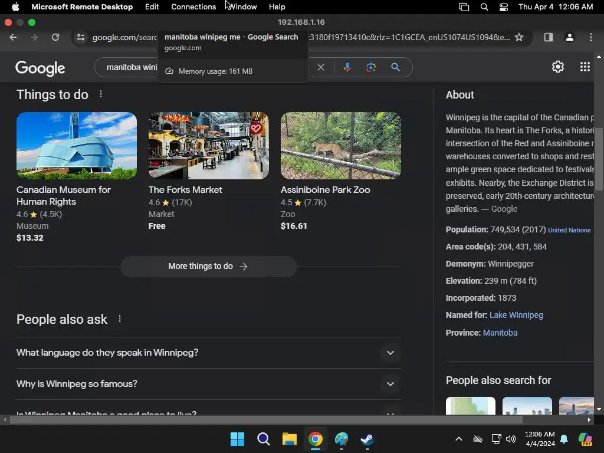Open Window menu
The height and width of the screenshot is (453, 604).
[x=242, y=7]
